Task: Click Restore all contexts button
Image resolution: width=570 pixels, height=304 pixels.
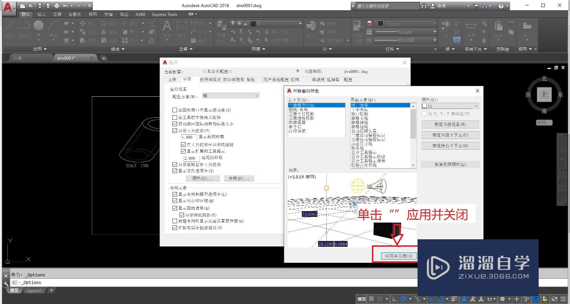Action: tap(450, 146)
